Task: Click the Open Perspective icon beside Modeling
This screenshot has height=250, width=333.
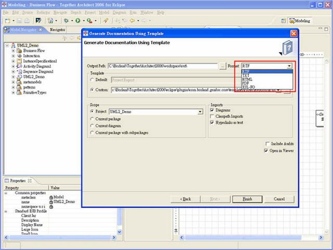Action: 283,21
